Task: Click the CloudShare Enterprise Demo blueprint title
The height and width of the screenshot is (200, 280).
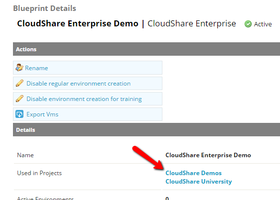Action: click(x=78, y=23)
